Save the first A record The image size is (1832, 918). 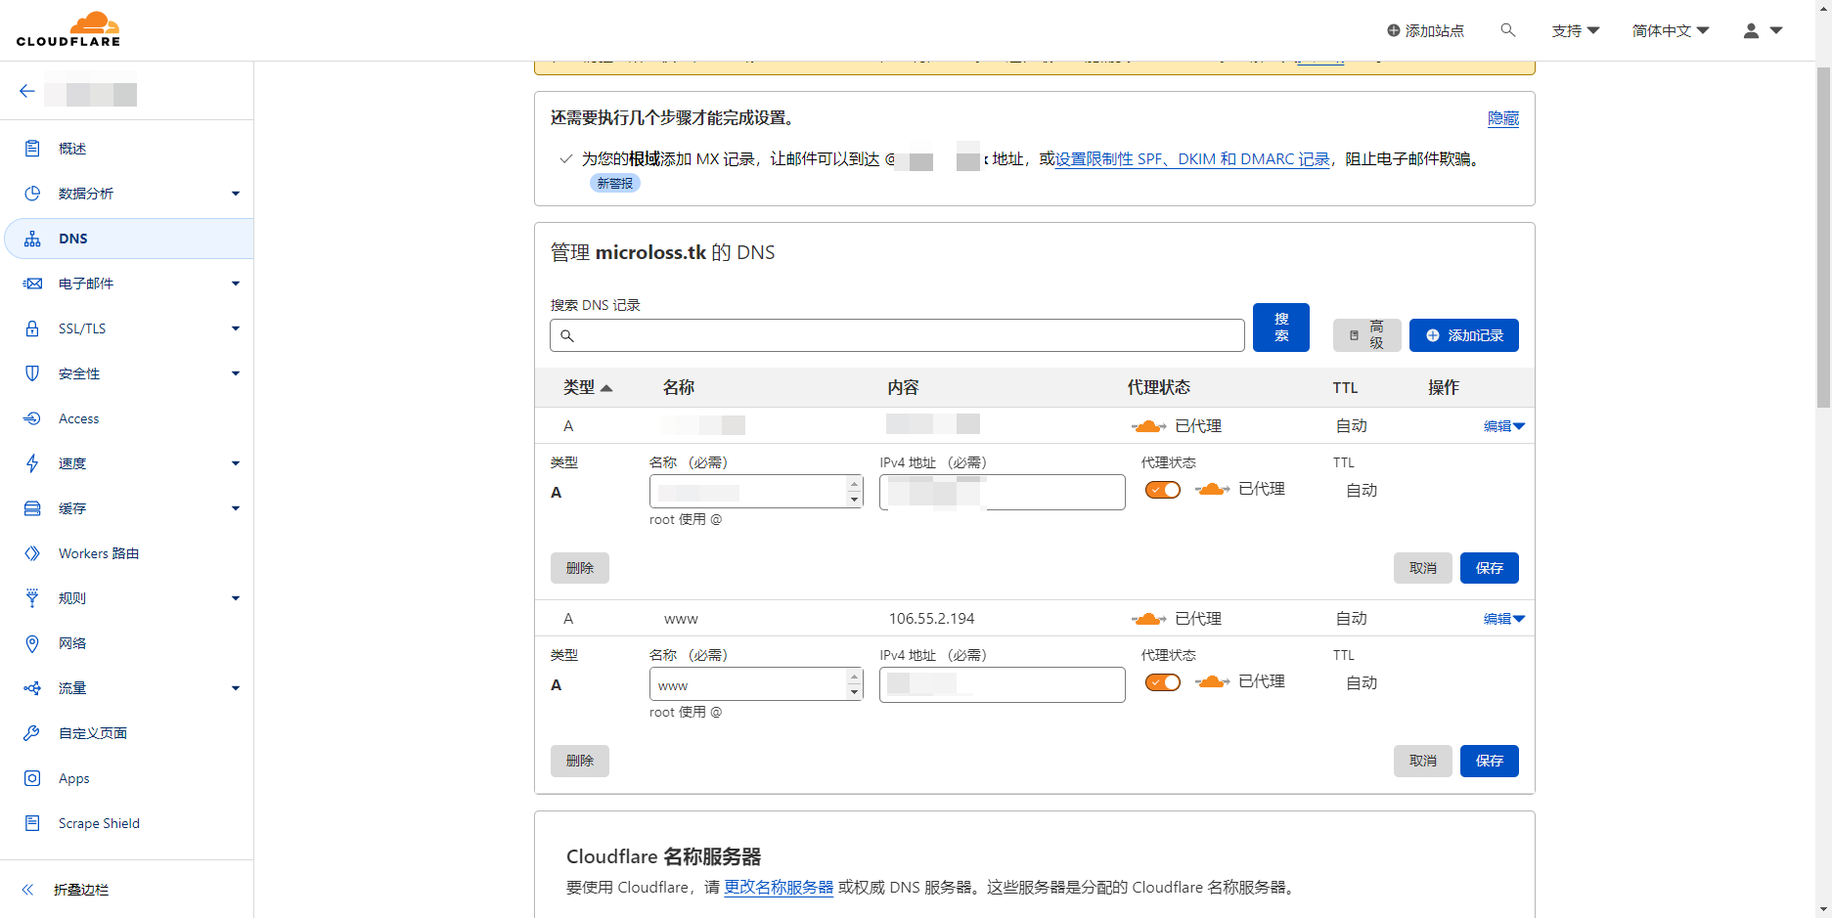1490,568
